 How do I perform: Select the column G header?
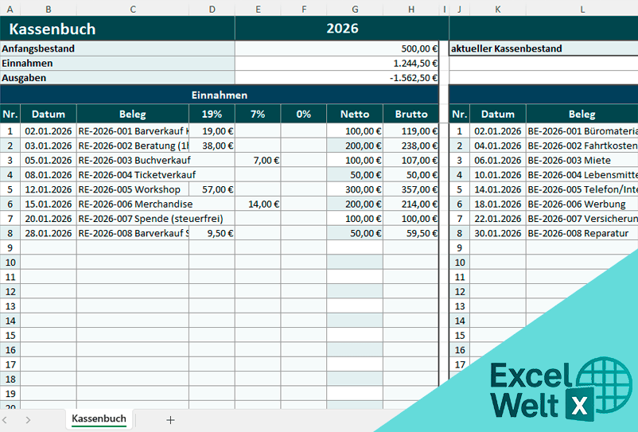(x=354, y=9)
